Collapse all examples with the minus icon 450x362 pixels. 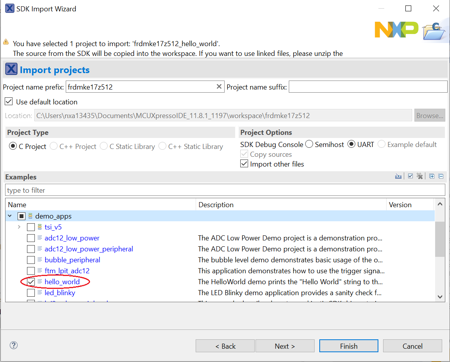[441, 176]
